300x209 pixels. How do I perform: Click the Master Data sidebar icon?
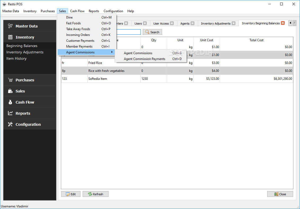click(10, 26)
